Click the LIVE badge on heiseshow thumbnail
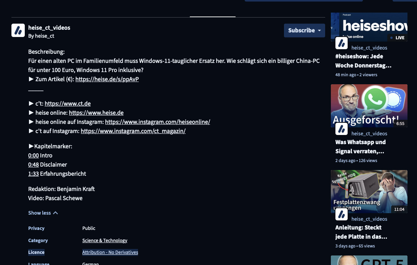The width and height of the screenshot is (417, 265). tap(397, 37)
